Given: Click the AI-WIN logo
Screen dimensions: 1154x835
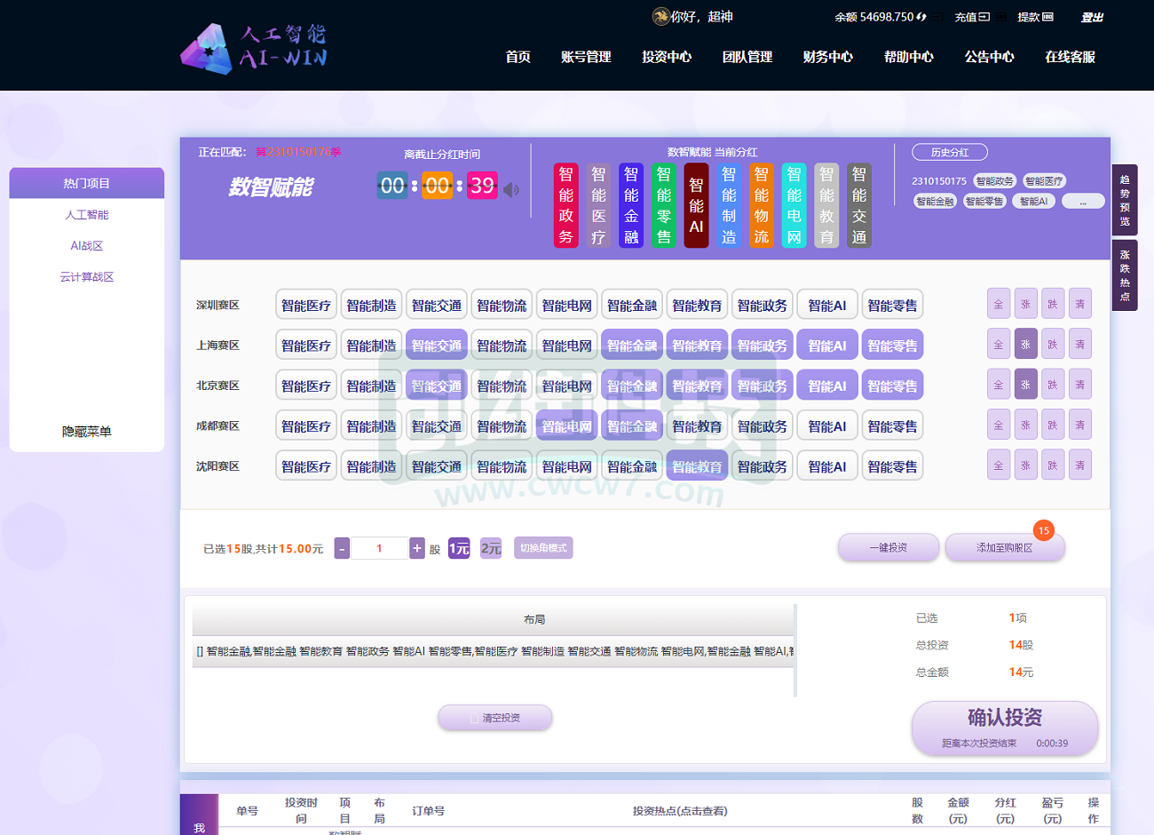Looking at the screenshot, I should coord(254,49).
